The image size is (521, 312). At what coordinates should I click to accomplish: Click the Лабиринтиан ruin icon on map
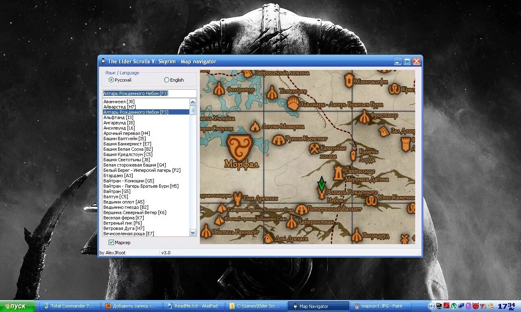[x=291, y=222]
